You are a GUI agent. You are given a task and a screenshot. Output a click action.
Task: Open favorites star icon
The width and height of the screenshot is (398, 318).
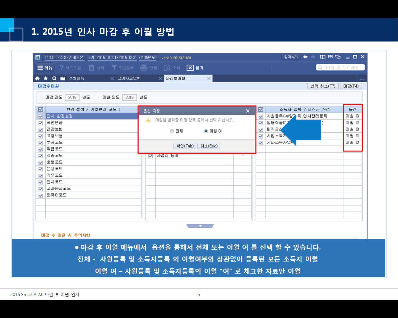click(46, 78)
